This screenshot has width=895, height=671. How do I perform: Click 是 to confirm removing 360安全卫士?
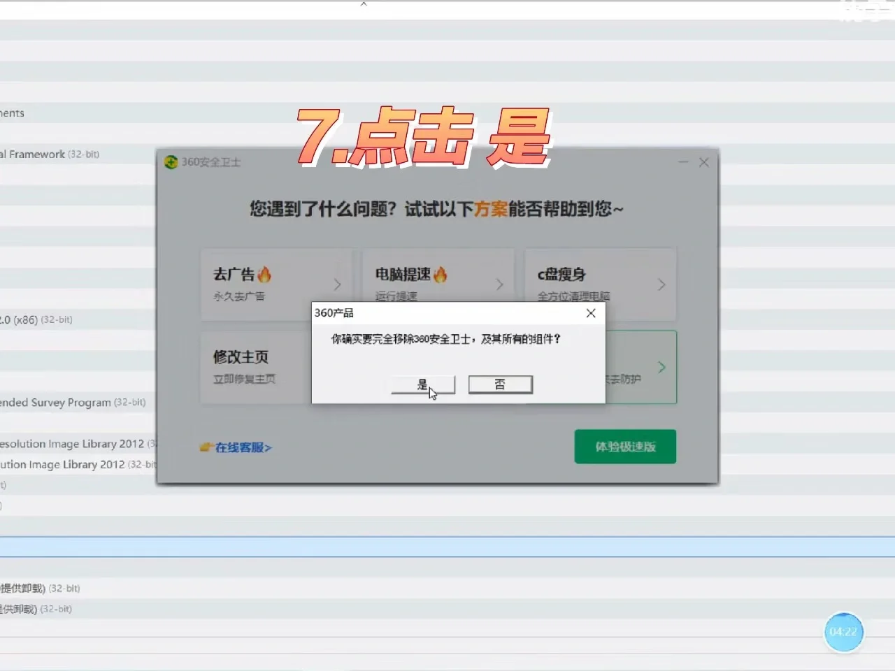pos(422,384)
